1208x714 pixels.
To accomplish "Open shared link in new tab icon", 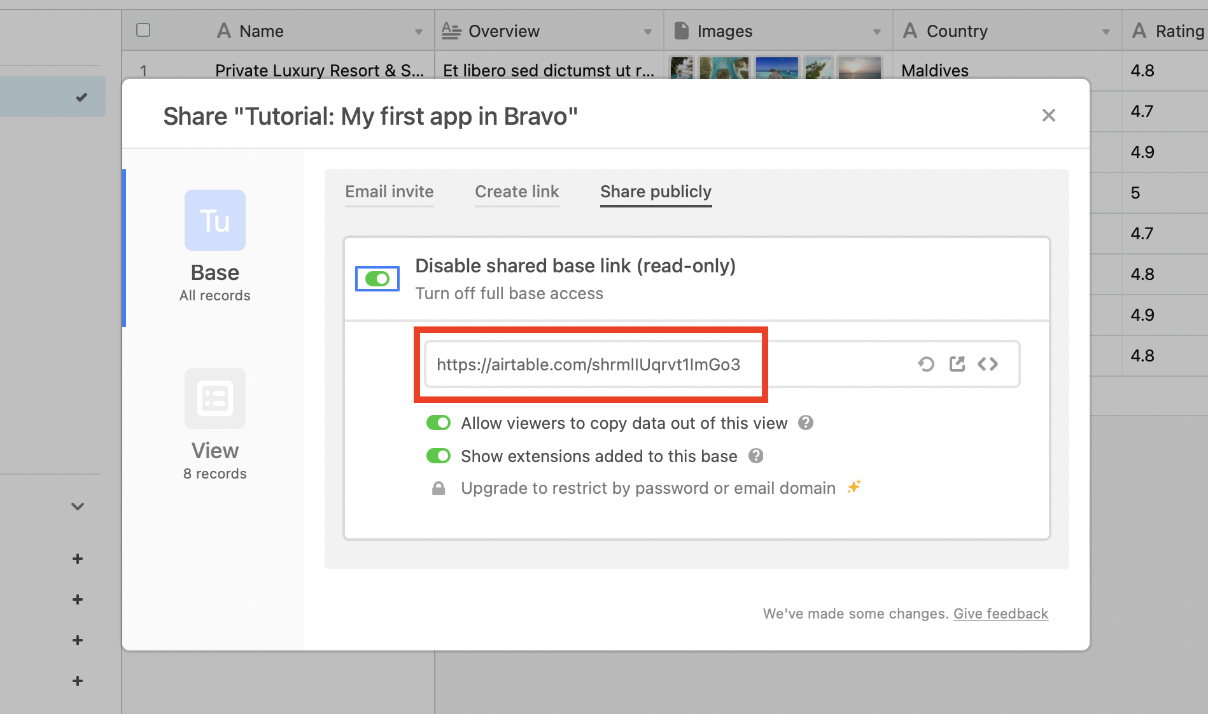I will [x=957, y=364].
